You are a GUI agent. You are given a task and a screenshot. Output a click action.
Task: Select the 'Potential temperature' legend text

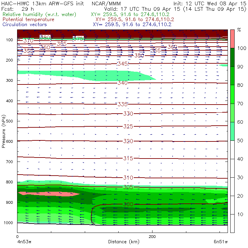coord(28,19)
